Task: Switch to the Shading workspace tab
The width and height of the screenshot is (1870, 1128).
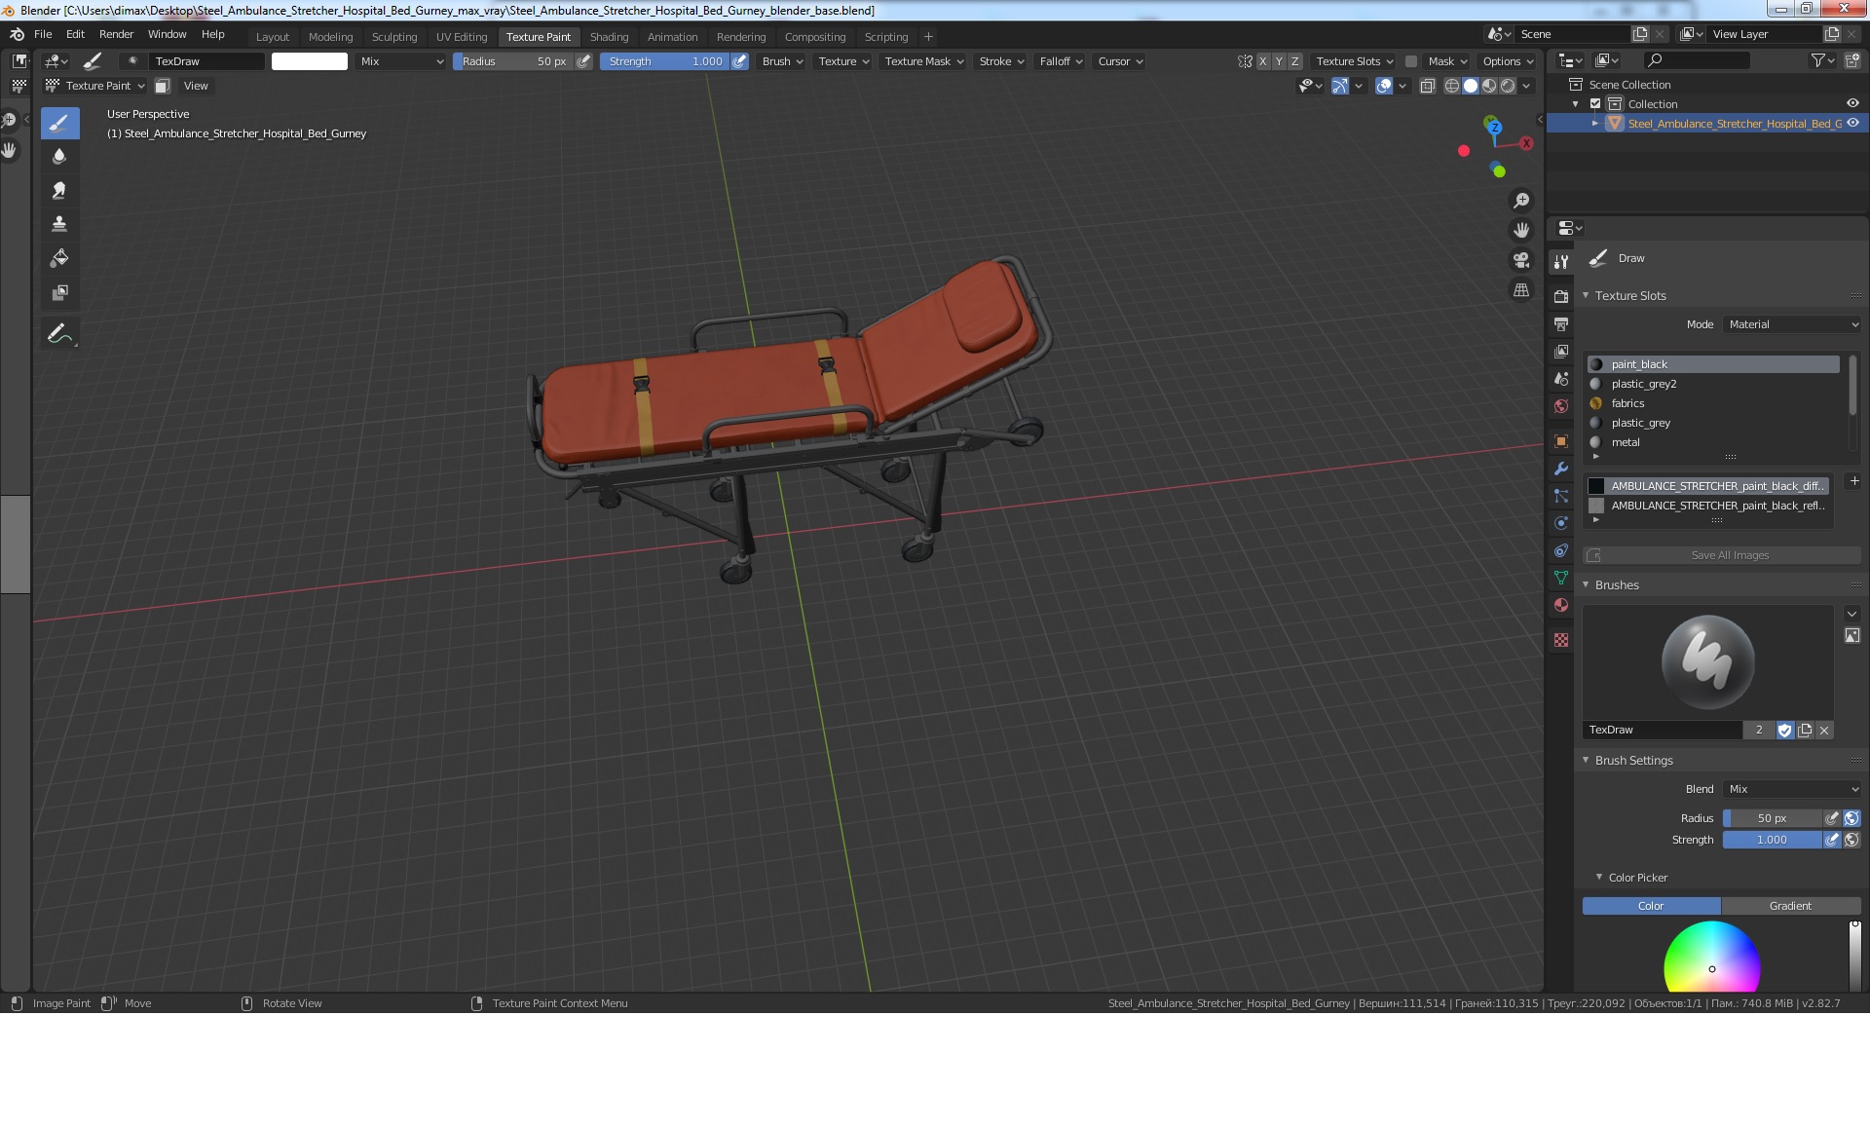Action: point(609,37)
